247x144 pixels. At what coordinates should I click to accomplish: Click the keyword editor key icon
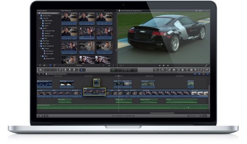[60, 70]
